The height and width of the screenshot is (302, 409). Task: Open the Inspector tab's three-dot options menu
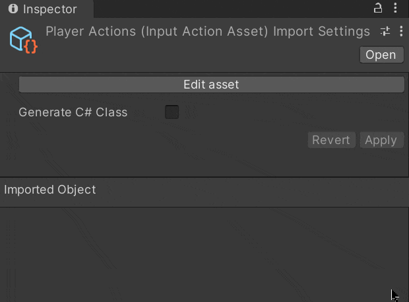pyautogui.click(x=395, y=9)
